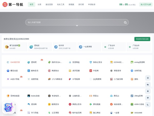
Task: Click the 小刀娱乐网 icon
Action: (x=111, y=79)
